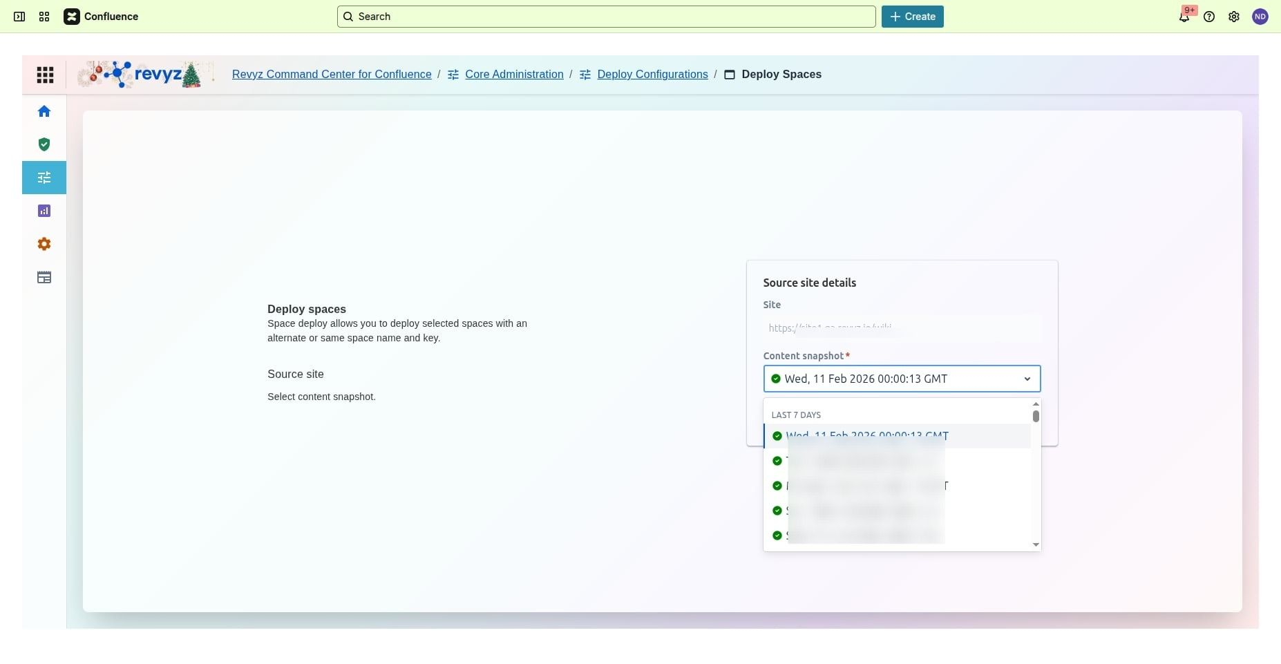Open Confluence notifications bell

(x=1184, y=17)
